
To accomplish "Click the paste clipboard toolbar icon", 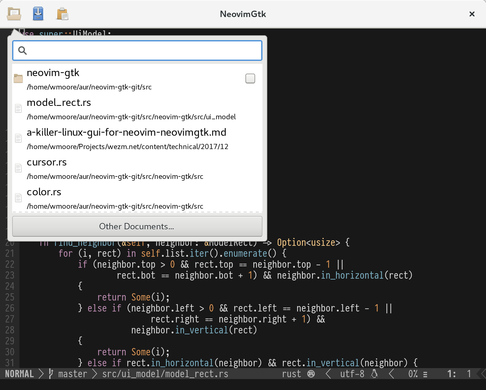I will [x=63, y=14].
